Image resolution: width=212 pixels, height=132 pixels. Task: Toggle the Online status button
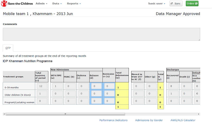coord(192,3)
